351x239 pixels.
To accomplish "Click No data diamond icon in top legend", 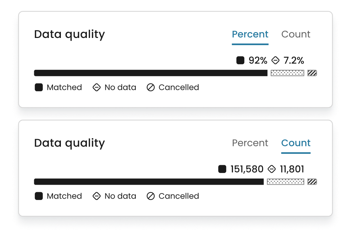I will (x=96, y=87).
